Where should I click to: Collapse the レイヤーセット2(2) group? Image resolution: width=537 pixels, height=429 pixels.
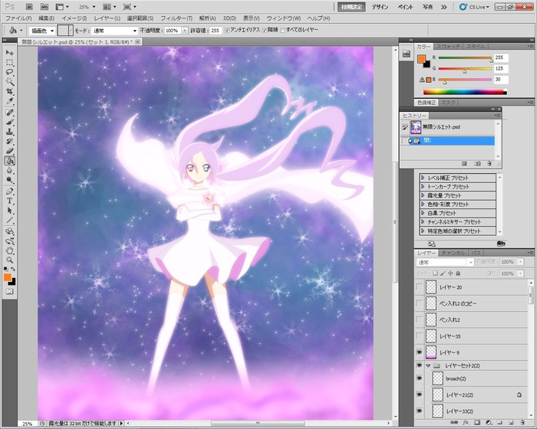(428, 365)
